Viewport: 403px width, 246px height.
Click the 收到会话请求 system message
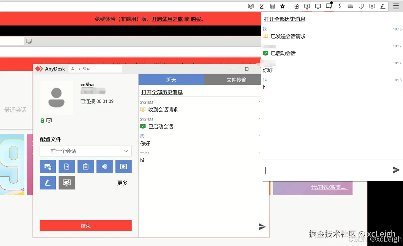pos(163,110)
